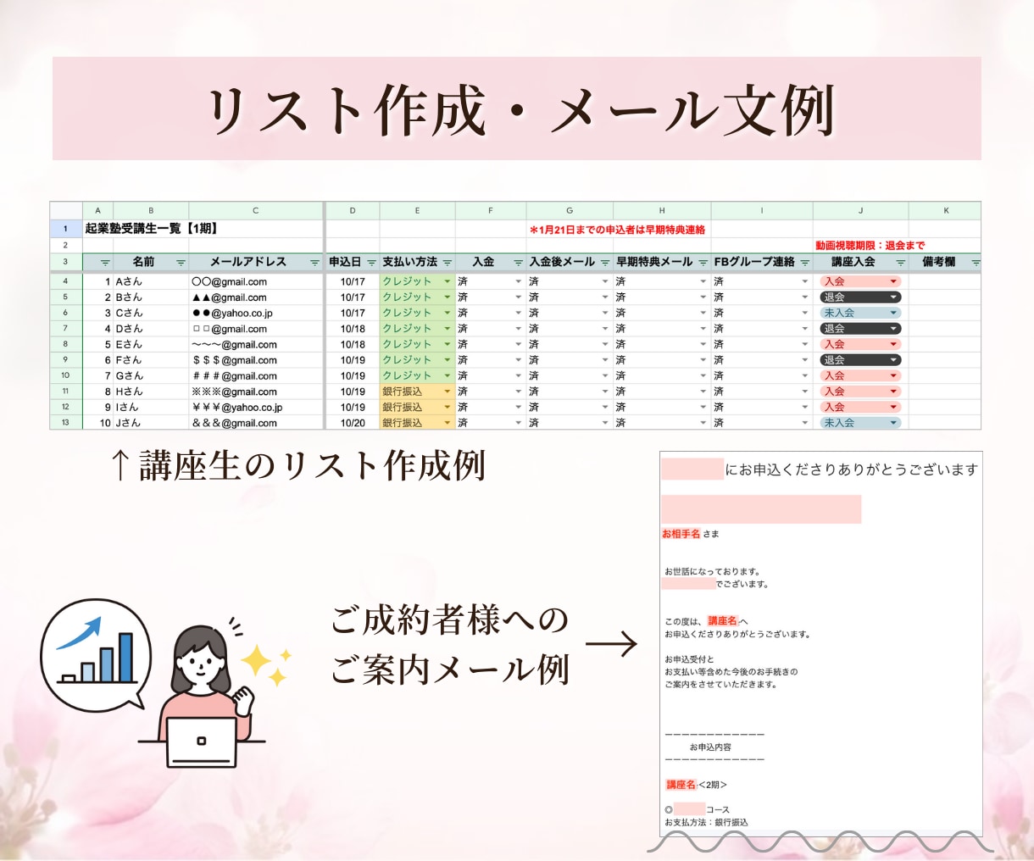Select row 3 header

(x=66, y=262)
